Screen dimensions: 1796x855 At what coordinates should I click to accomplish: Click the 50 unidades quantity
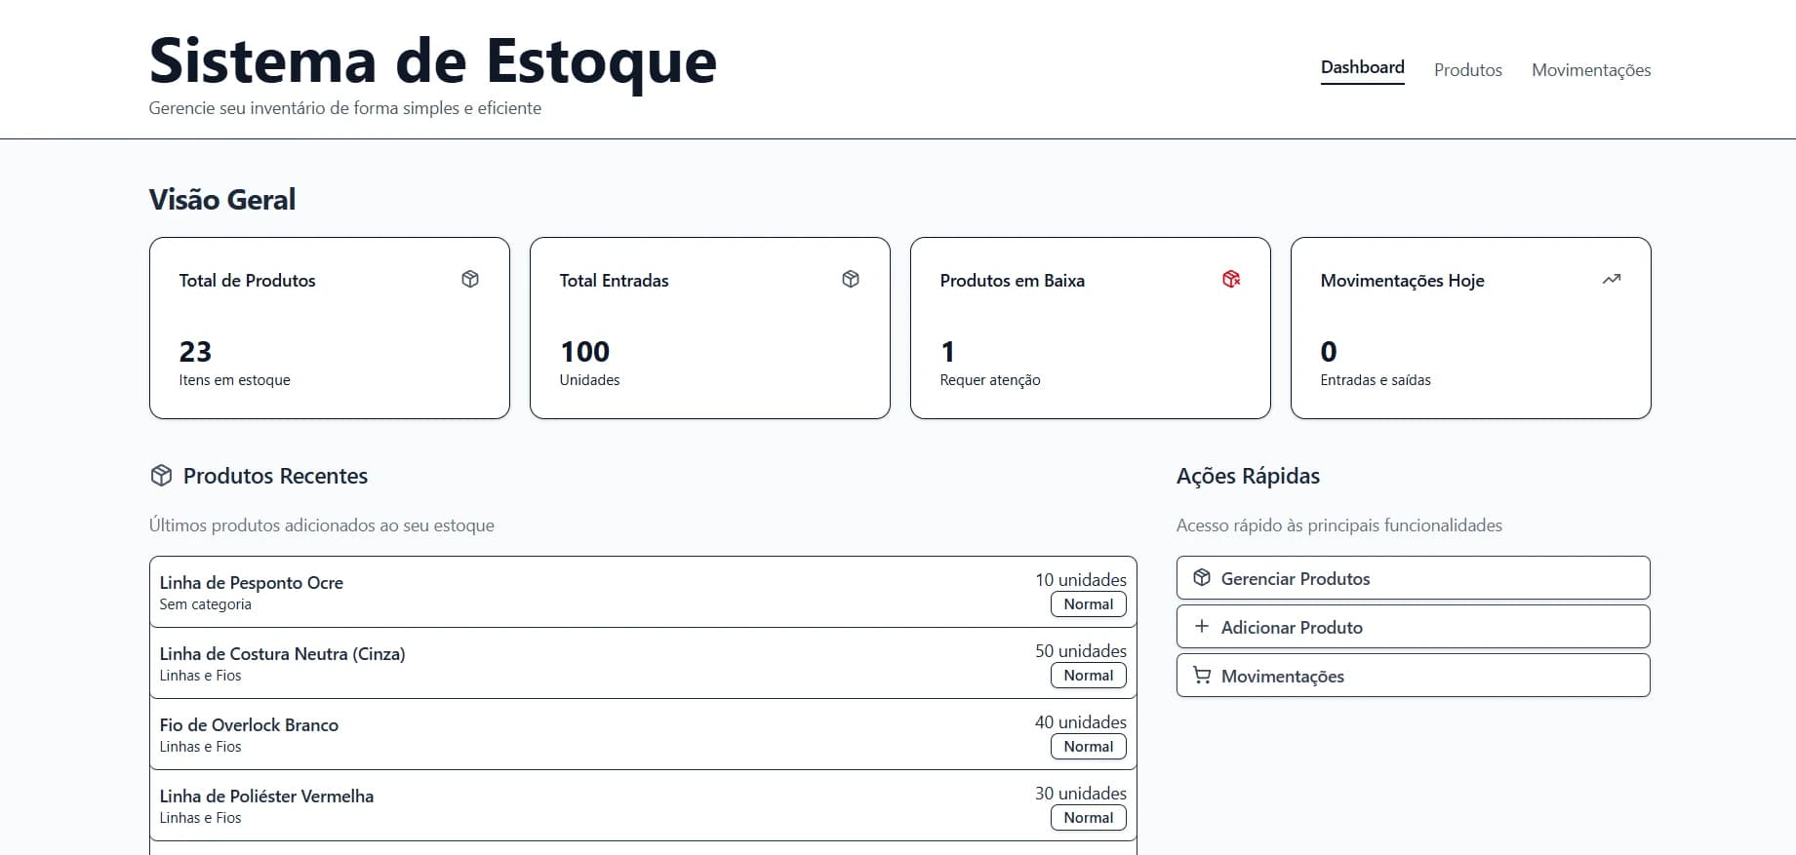pos(1081,650)
